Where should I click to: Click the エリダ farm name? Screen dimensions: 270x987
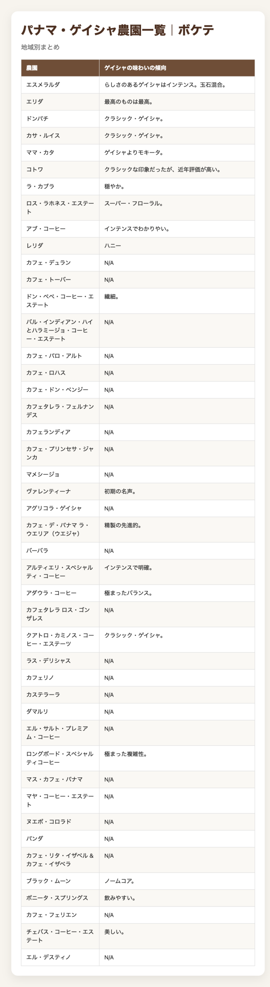point(35,102)
